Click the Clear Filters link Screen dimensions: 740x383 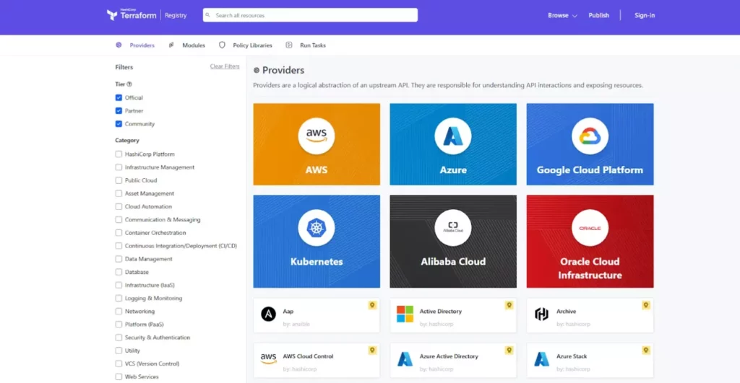coord(225,66)
